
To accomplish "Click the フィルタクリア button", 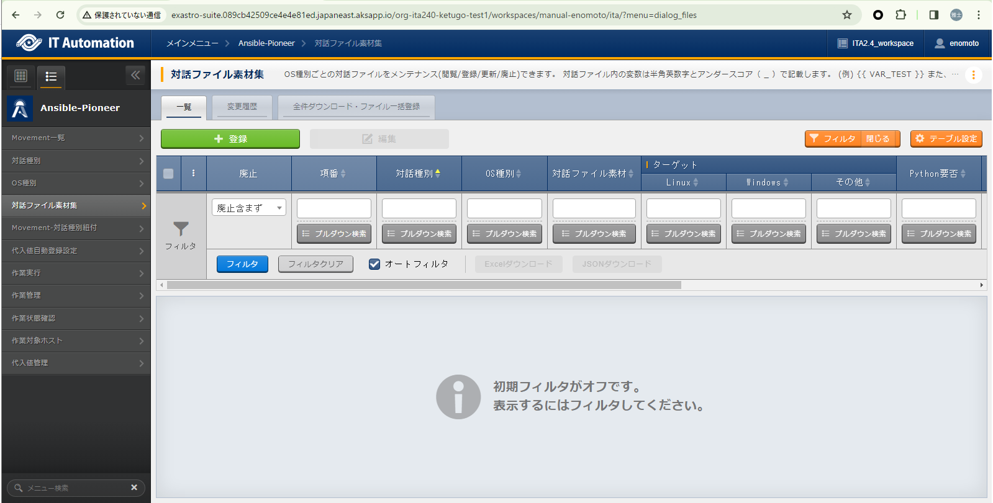I will tap(315, 264).
